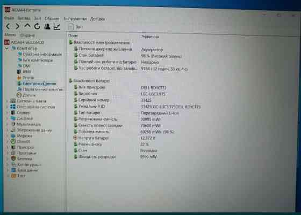Screen dimensions: 301x215
Task: Collapse the Комп'ютер tree node
Action: click(x=7, y=48)
